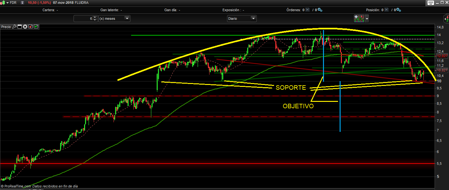The width and height of the screenshot is (449, 190).
Task: Click the Precio panel window icon
Action: point(20,27)
